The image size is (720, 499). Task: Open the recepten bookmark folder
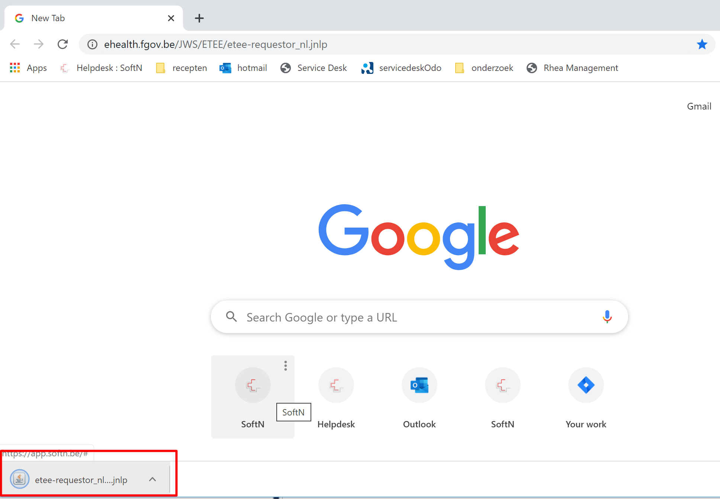point(181,68)
